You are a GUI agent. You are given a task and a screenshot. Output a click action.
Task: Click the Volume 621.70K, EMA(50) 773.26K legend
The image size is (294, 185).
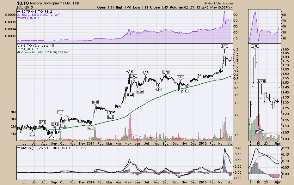pos(45,52)
